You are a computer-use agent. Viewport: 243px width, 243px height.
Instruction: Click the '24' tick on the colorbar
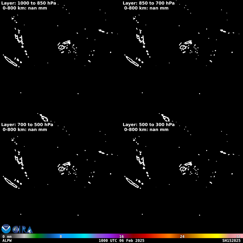[x=182, y=237]
